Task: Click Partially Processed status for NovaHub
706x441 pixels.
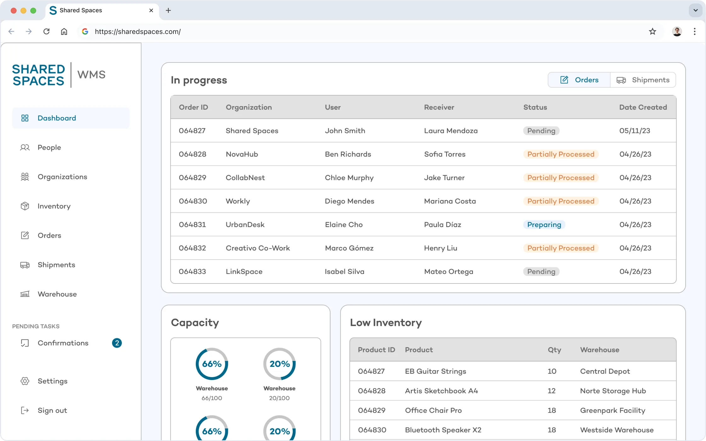Action: pyautogui.click(x=561, y=154)
